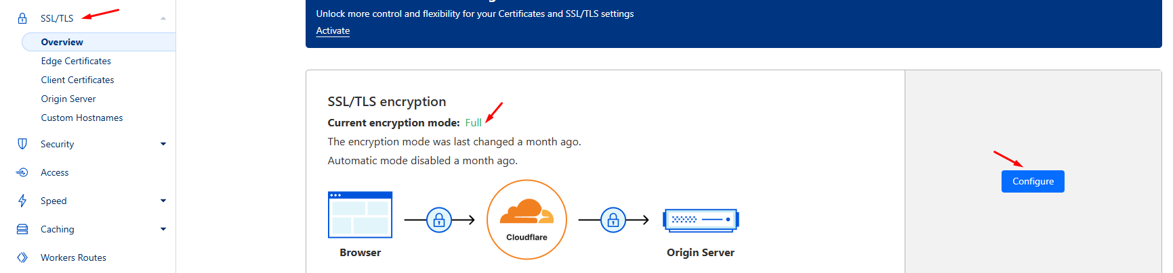Click the Access sidebar icon
Image resolution: width=1173 pixels, height=273 pixels.
click(22, 172)
